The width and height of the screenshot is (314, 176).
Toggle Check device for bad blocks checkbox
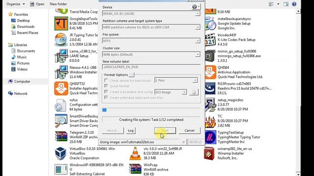tap(106, 80)
